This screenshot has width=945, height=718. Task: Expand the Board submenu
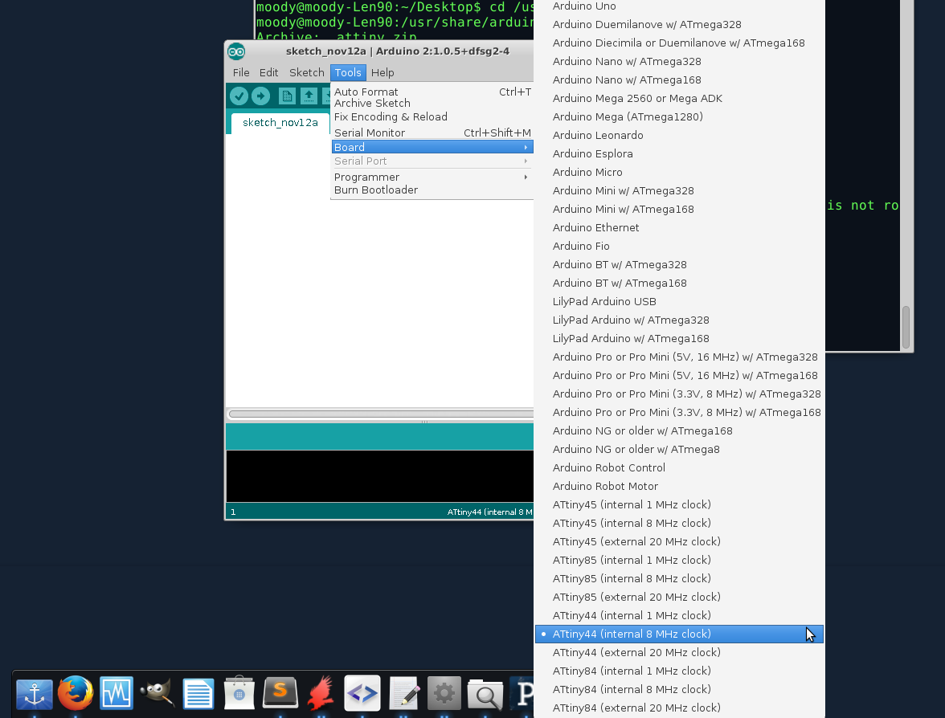(432, 147)
